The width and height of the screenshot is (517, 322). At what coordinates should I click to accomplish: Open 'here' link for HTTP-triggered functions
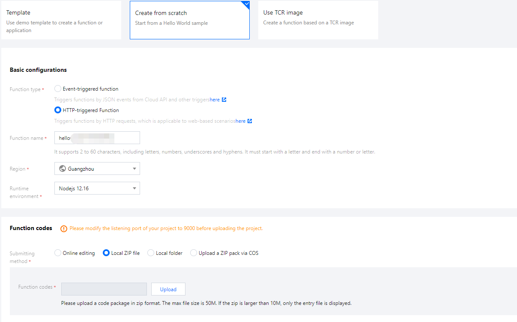[241, 121]
